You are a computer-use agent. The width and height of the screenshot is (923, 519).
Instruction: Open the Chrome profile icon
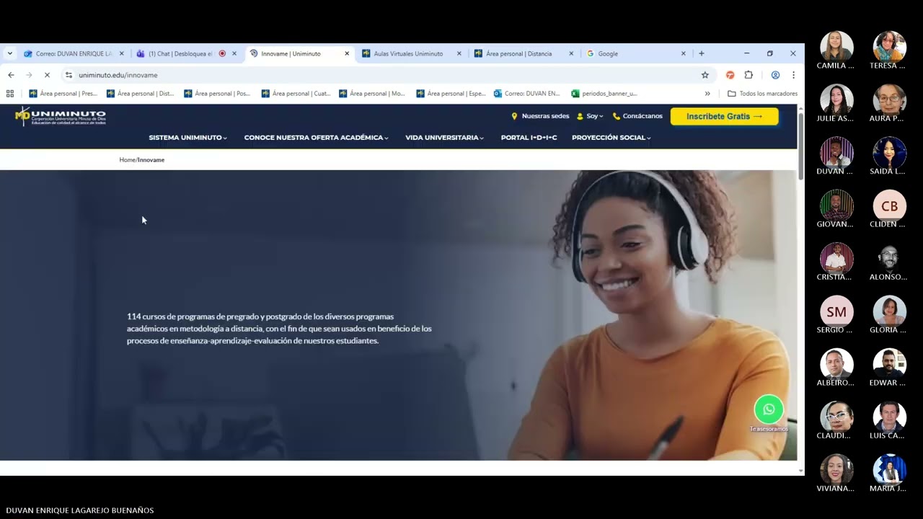775,75
